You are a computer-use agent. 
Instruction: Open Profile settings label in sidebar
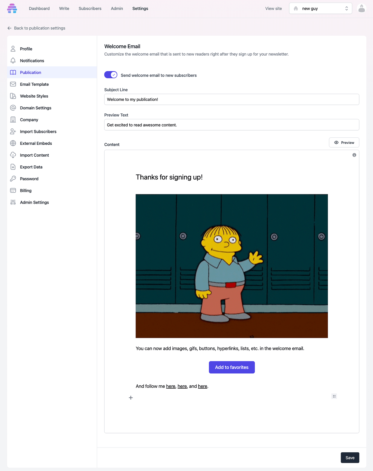tap(26, 49)
